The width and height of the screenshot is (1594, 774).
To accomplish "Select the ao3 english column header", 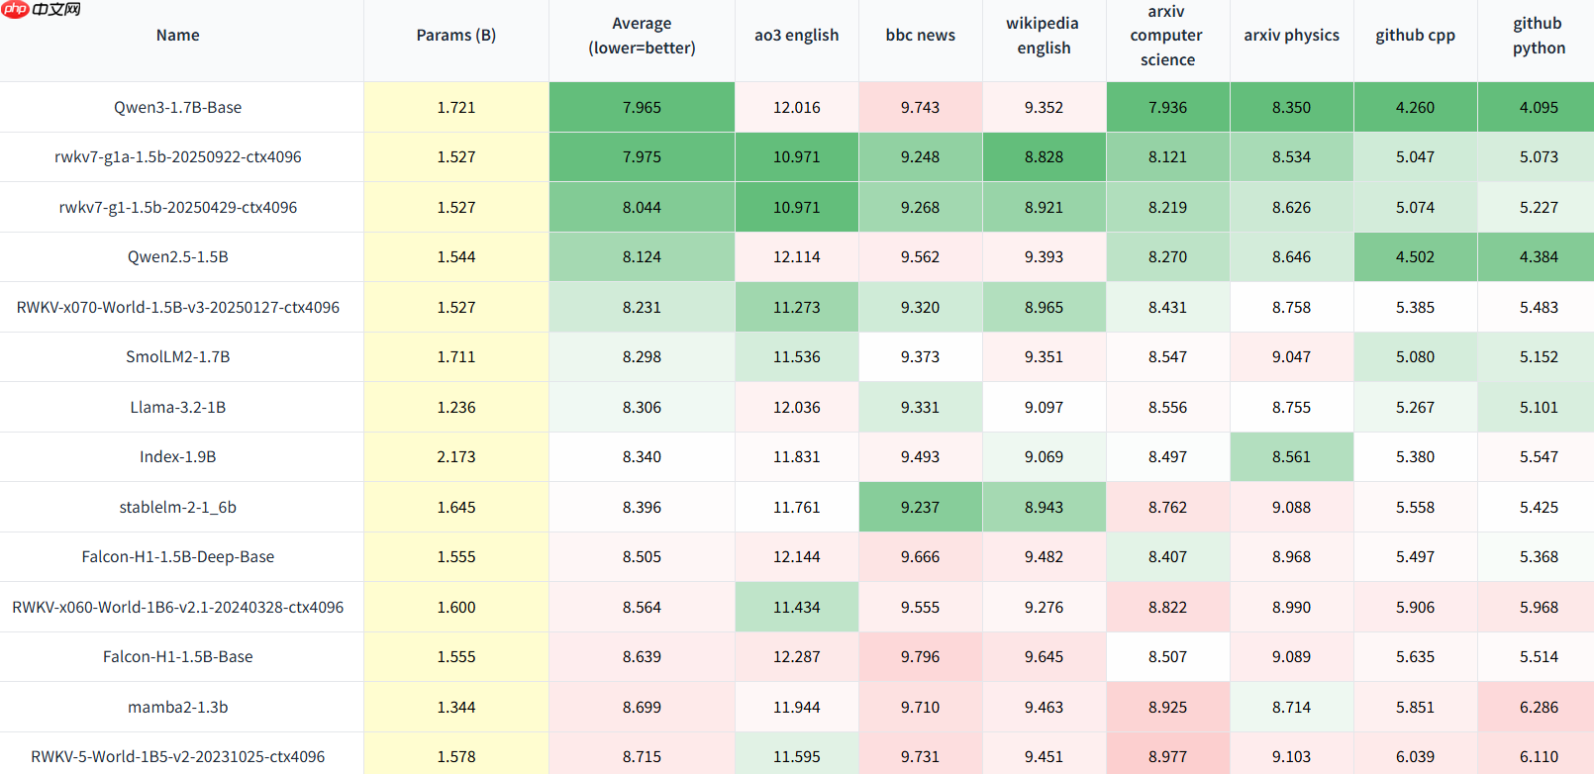I will [x=797, y=36].
